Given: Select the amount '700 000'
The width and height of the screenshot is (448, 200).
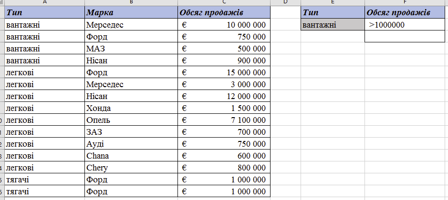Looking at the screenshot, I should 224,132.
